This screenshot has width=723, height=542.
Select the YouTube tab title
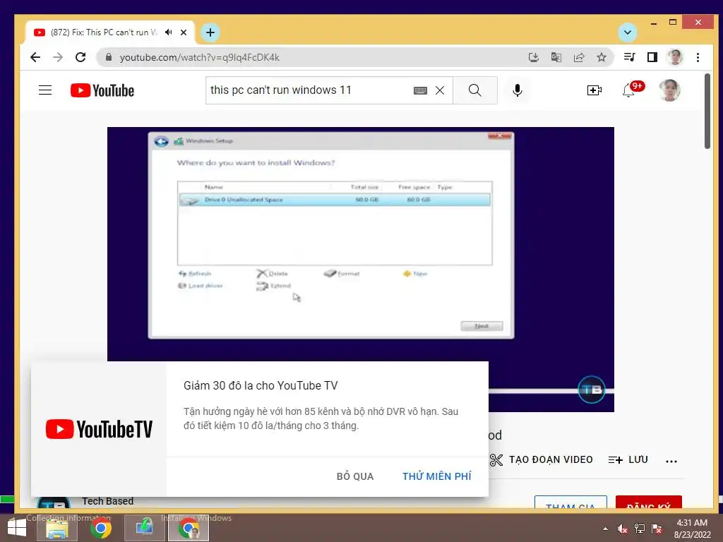click(104, 32)
